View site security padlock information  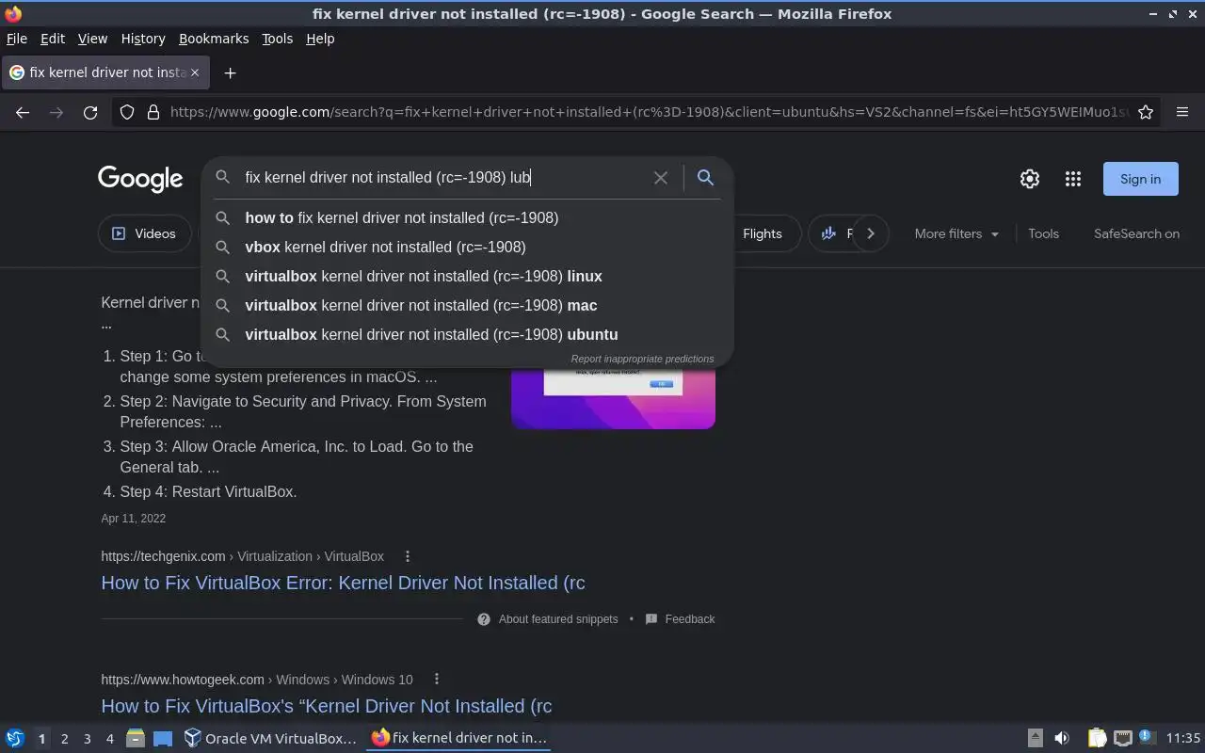pos(153,112)
